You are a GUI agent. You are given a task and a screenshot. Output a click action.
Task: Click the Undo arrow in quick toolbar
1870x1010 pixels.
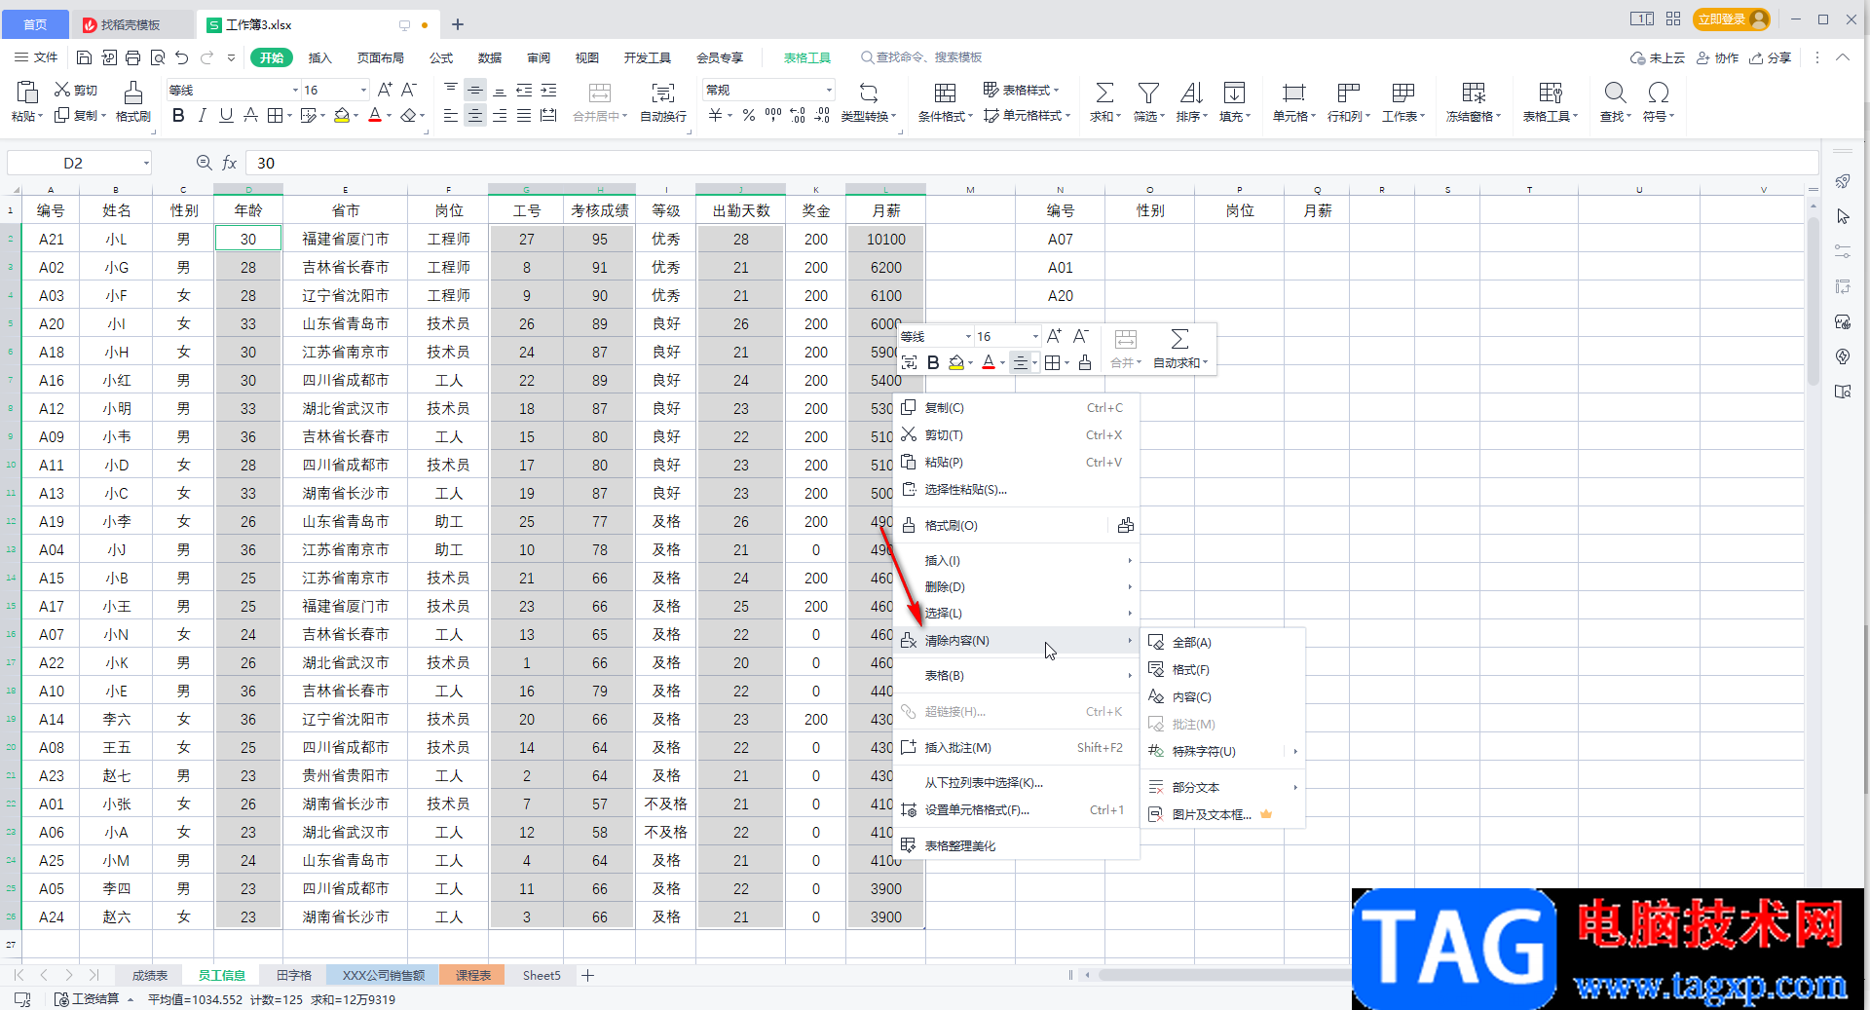pyautogui.click(x=181, y=57)
